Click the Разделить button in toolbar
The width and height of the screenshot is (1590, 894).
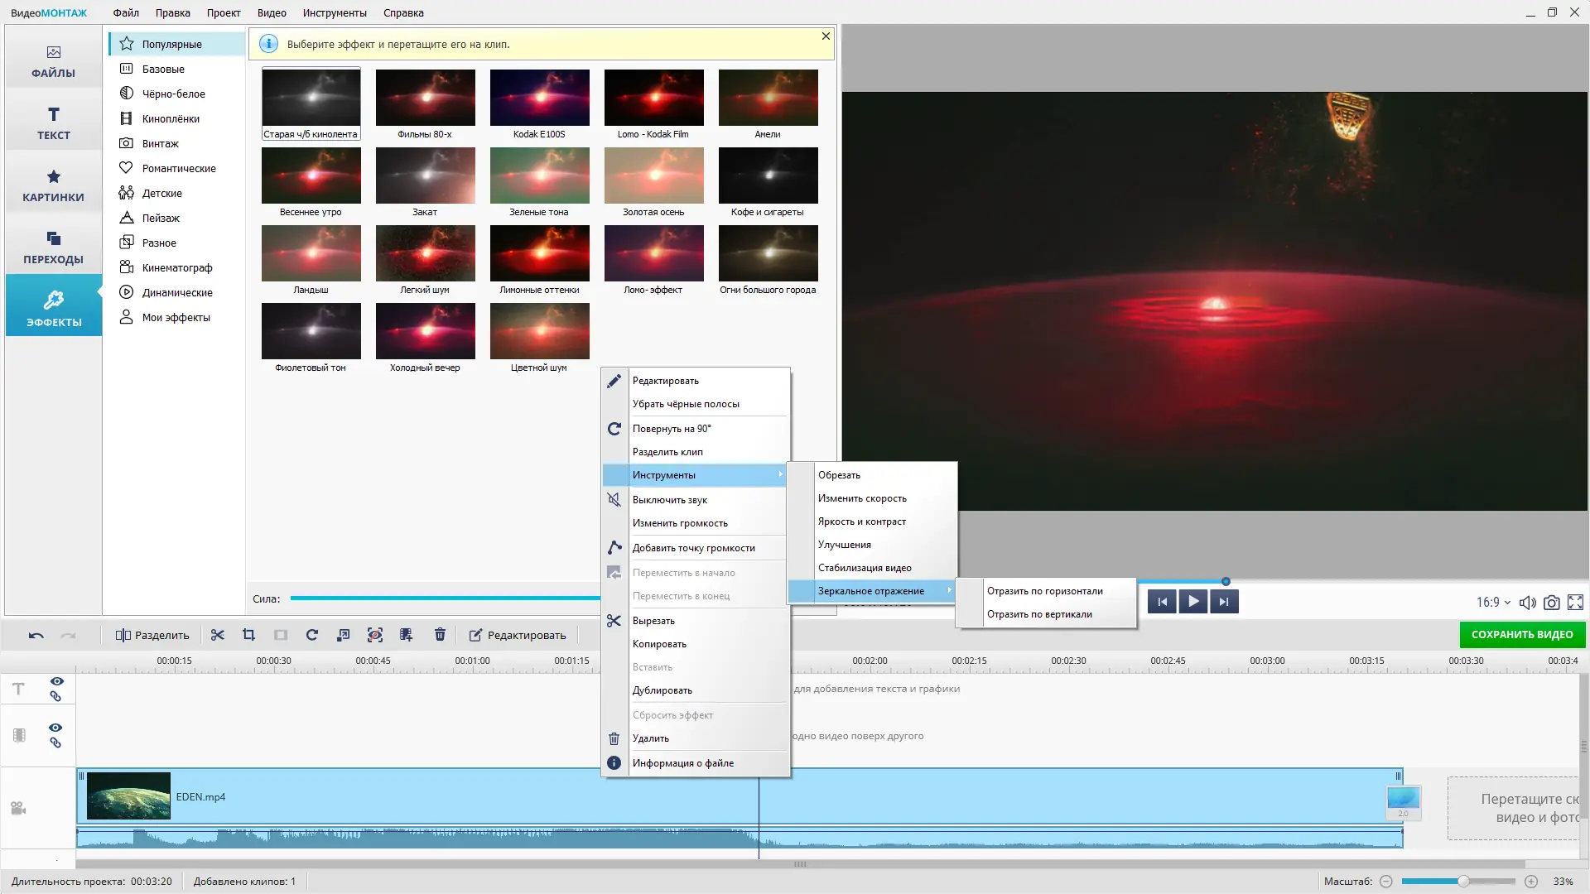pyautogui.click(x=153, y=635)
